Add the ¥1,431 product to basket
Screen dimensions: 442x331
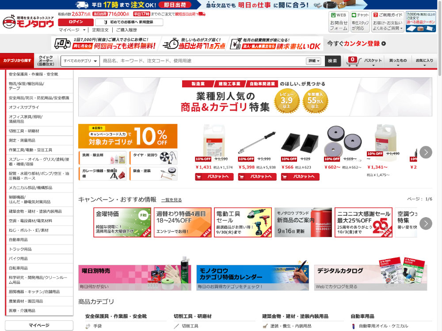pos(214,177)
